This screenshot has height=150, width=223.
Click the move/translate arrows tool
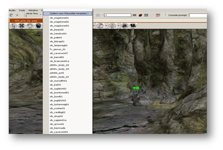[22, 26]
